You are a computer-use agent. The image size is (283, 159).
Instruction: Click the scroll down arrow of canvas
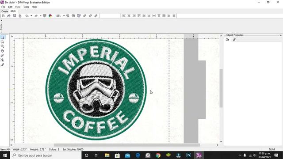pyautogui.click(x=221, y=141)
